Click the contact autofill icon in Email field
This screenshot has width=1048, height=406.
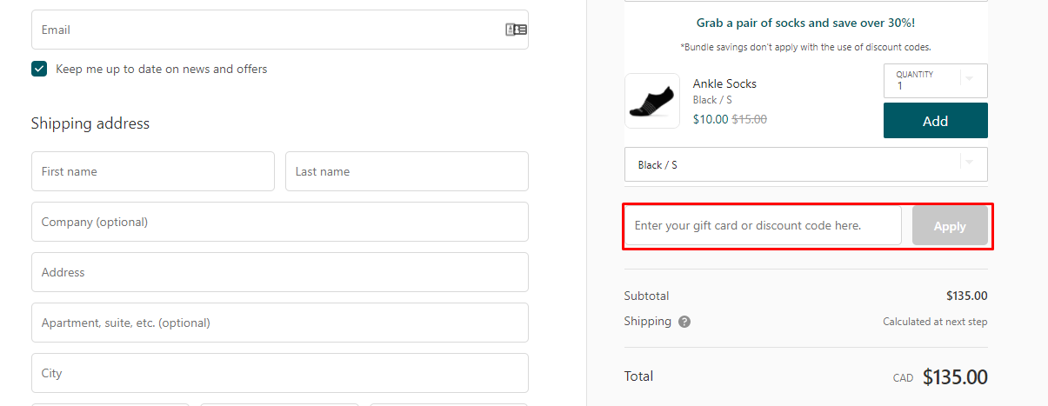coord(516,30)
